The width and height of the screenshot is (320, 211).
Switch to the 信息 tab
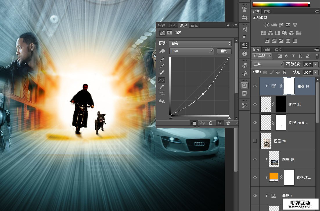pyautogui.click(x=194, y=25)
